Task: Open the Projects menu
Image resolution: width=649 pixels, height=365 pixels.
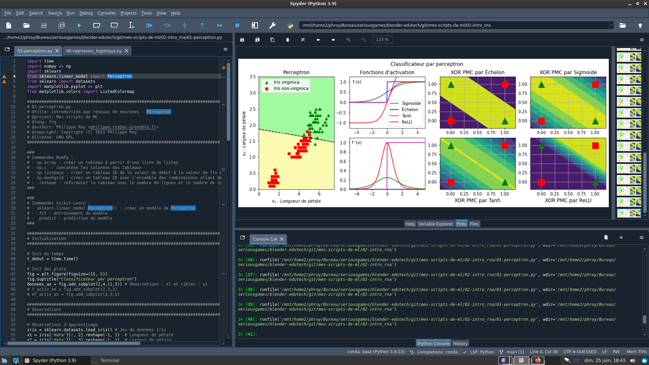Action: click(x=128, y=13)
